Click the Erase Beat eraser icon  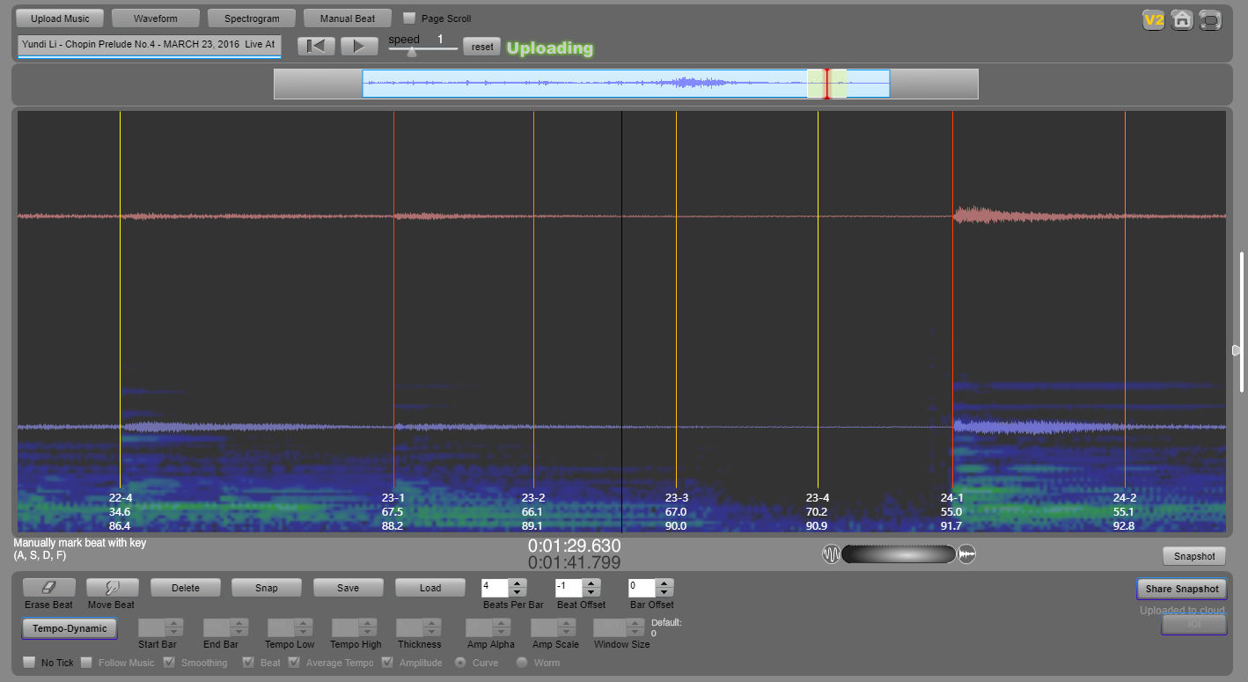(x=48, y=588)
